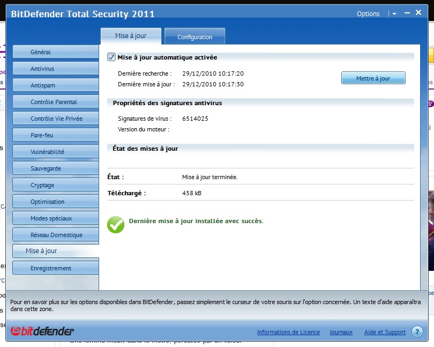Open the Antispam section
434x347 pixels.
point(56,85)
